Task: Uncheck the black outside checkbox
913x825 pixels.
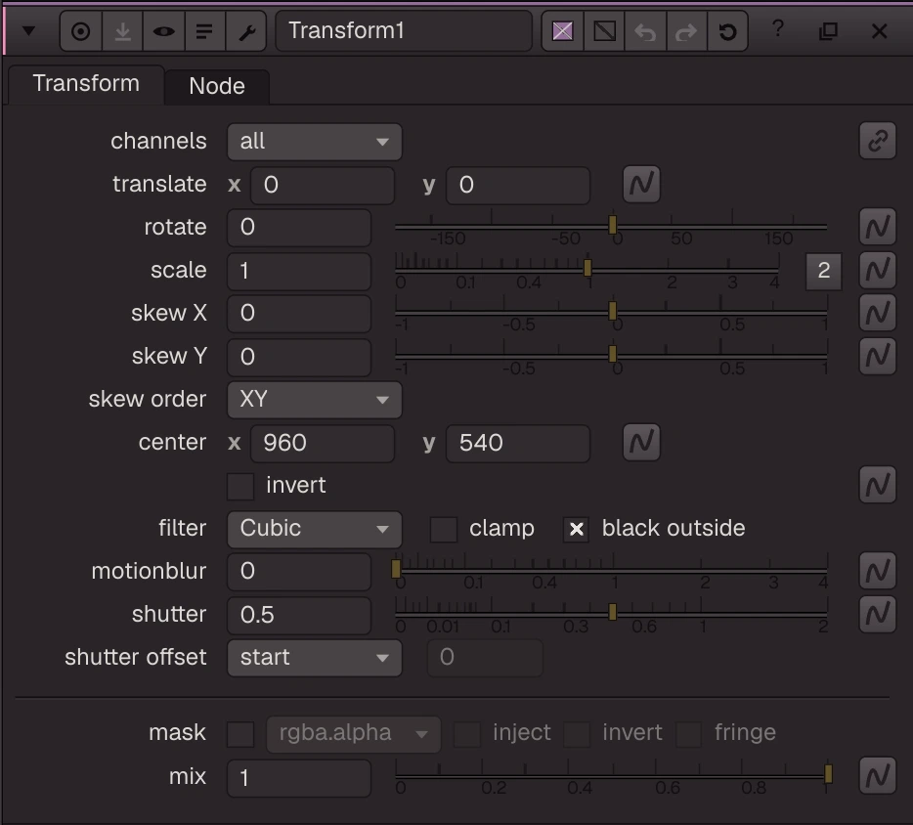Action: coord(577,529)
